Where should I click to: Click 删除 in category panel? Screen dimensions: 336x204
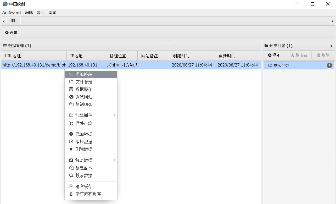pyautogui.click(x=323, y=55)
